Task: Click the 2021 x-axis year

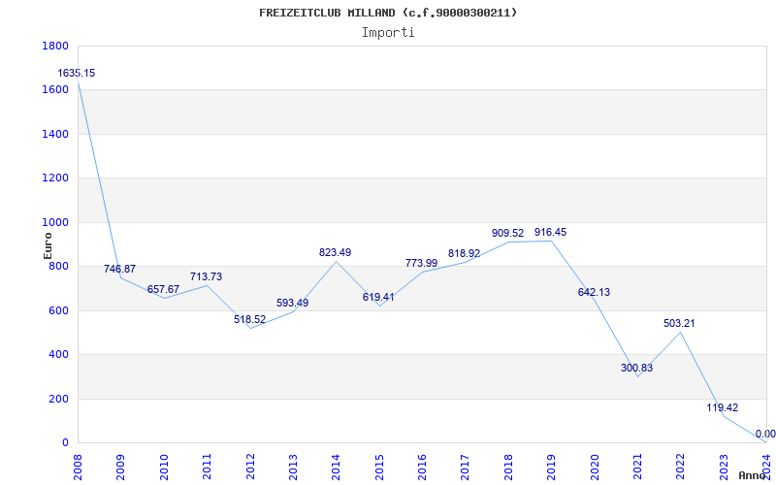Action: [x=637, y=468]
